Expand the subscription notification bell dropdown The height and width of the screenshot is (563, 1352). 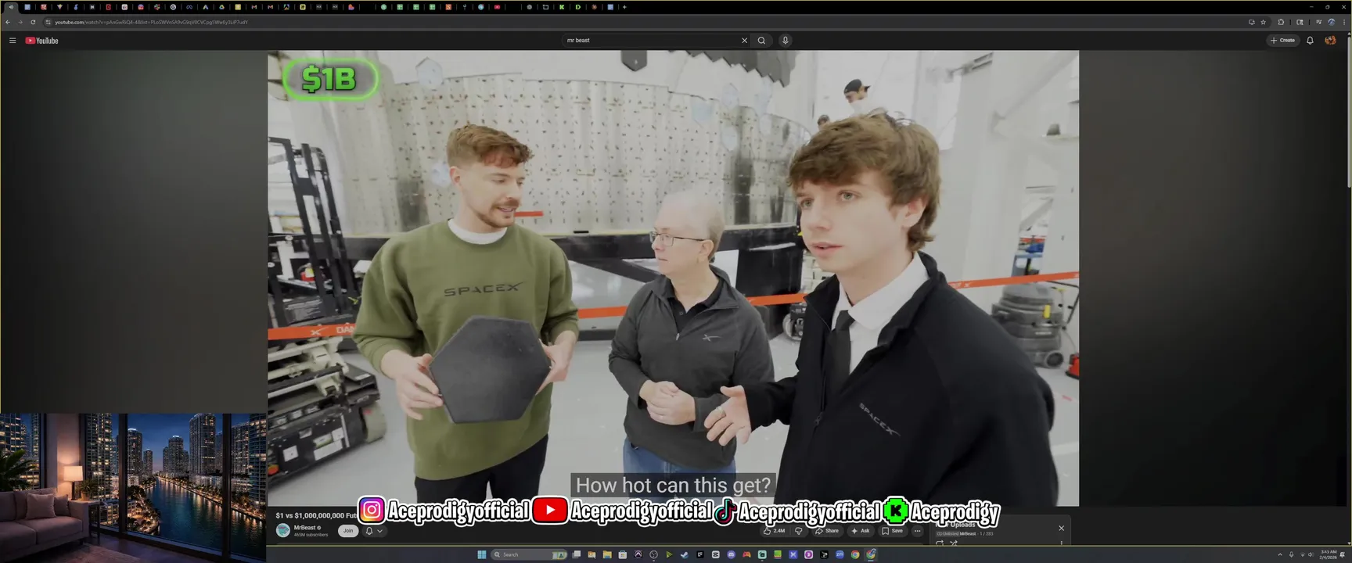(374, 531)
